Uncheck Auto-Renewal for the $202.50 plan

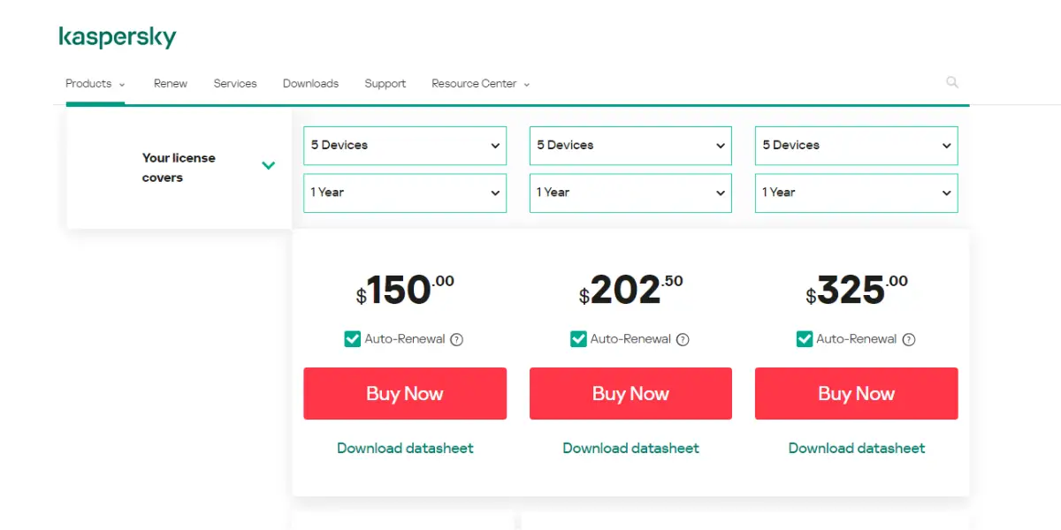pyautogui.click(x=578, y=339)
